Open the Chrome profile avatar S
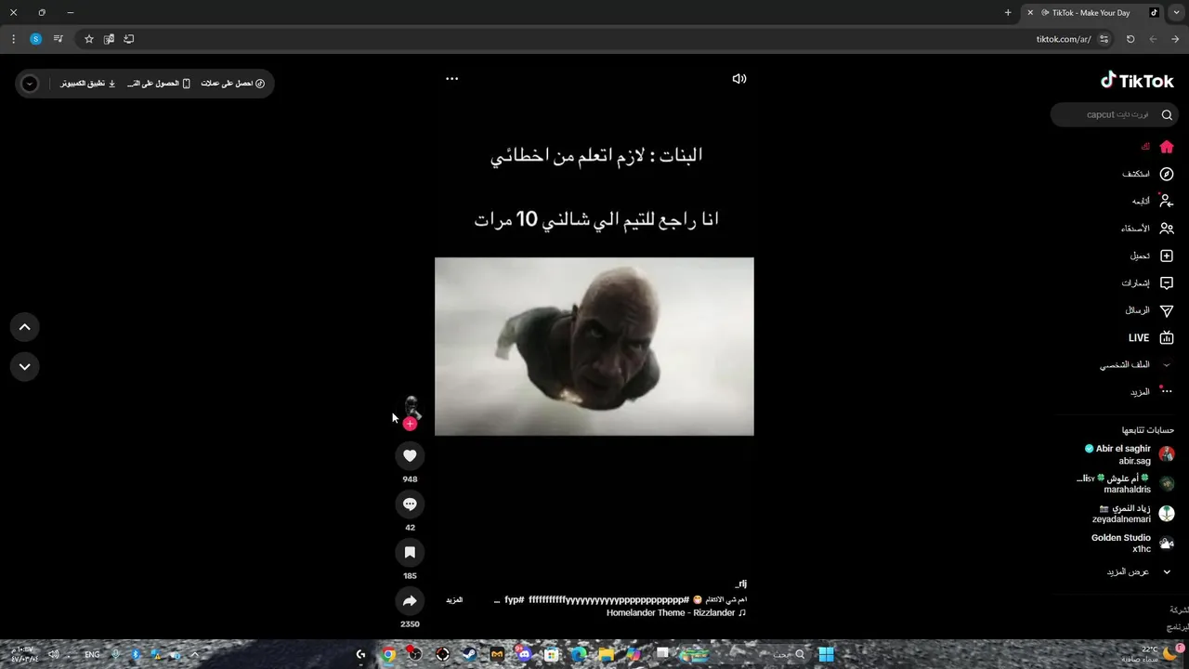The width and height of the screenshot is (1189, 669). click(36, 39)
